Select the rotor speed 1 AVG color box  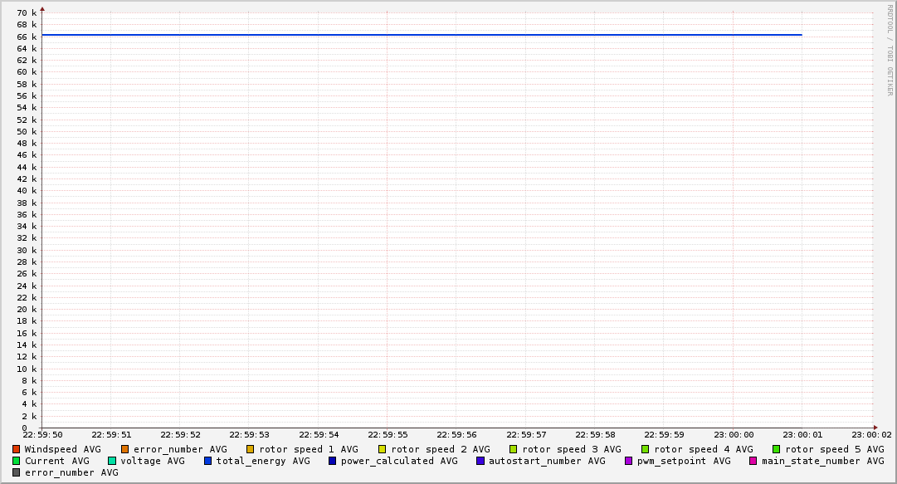(x=251, y=449)
